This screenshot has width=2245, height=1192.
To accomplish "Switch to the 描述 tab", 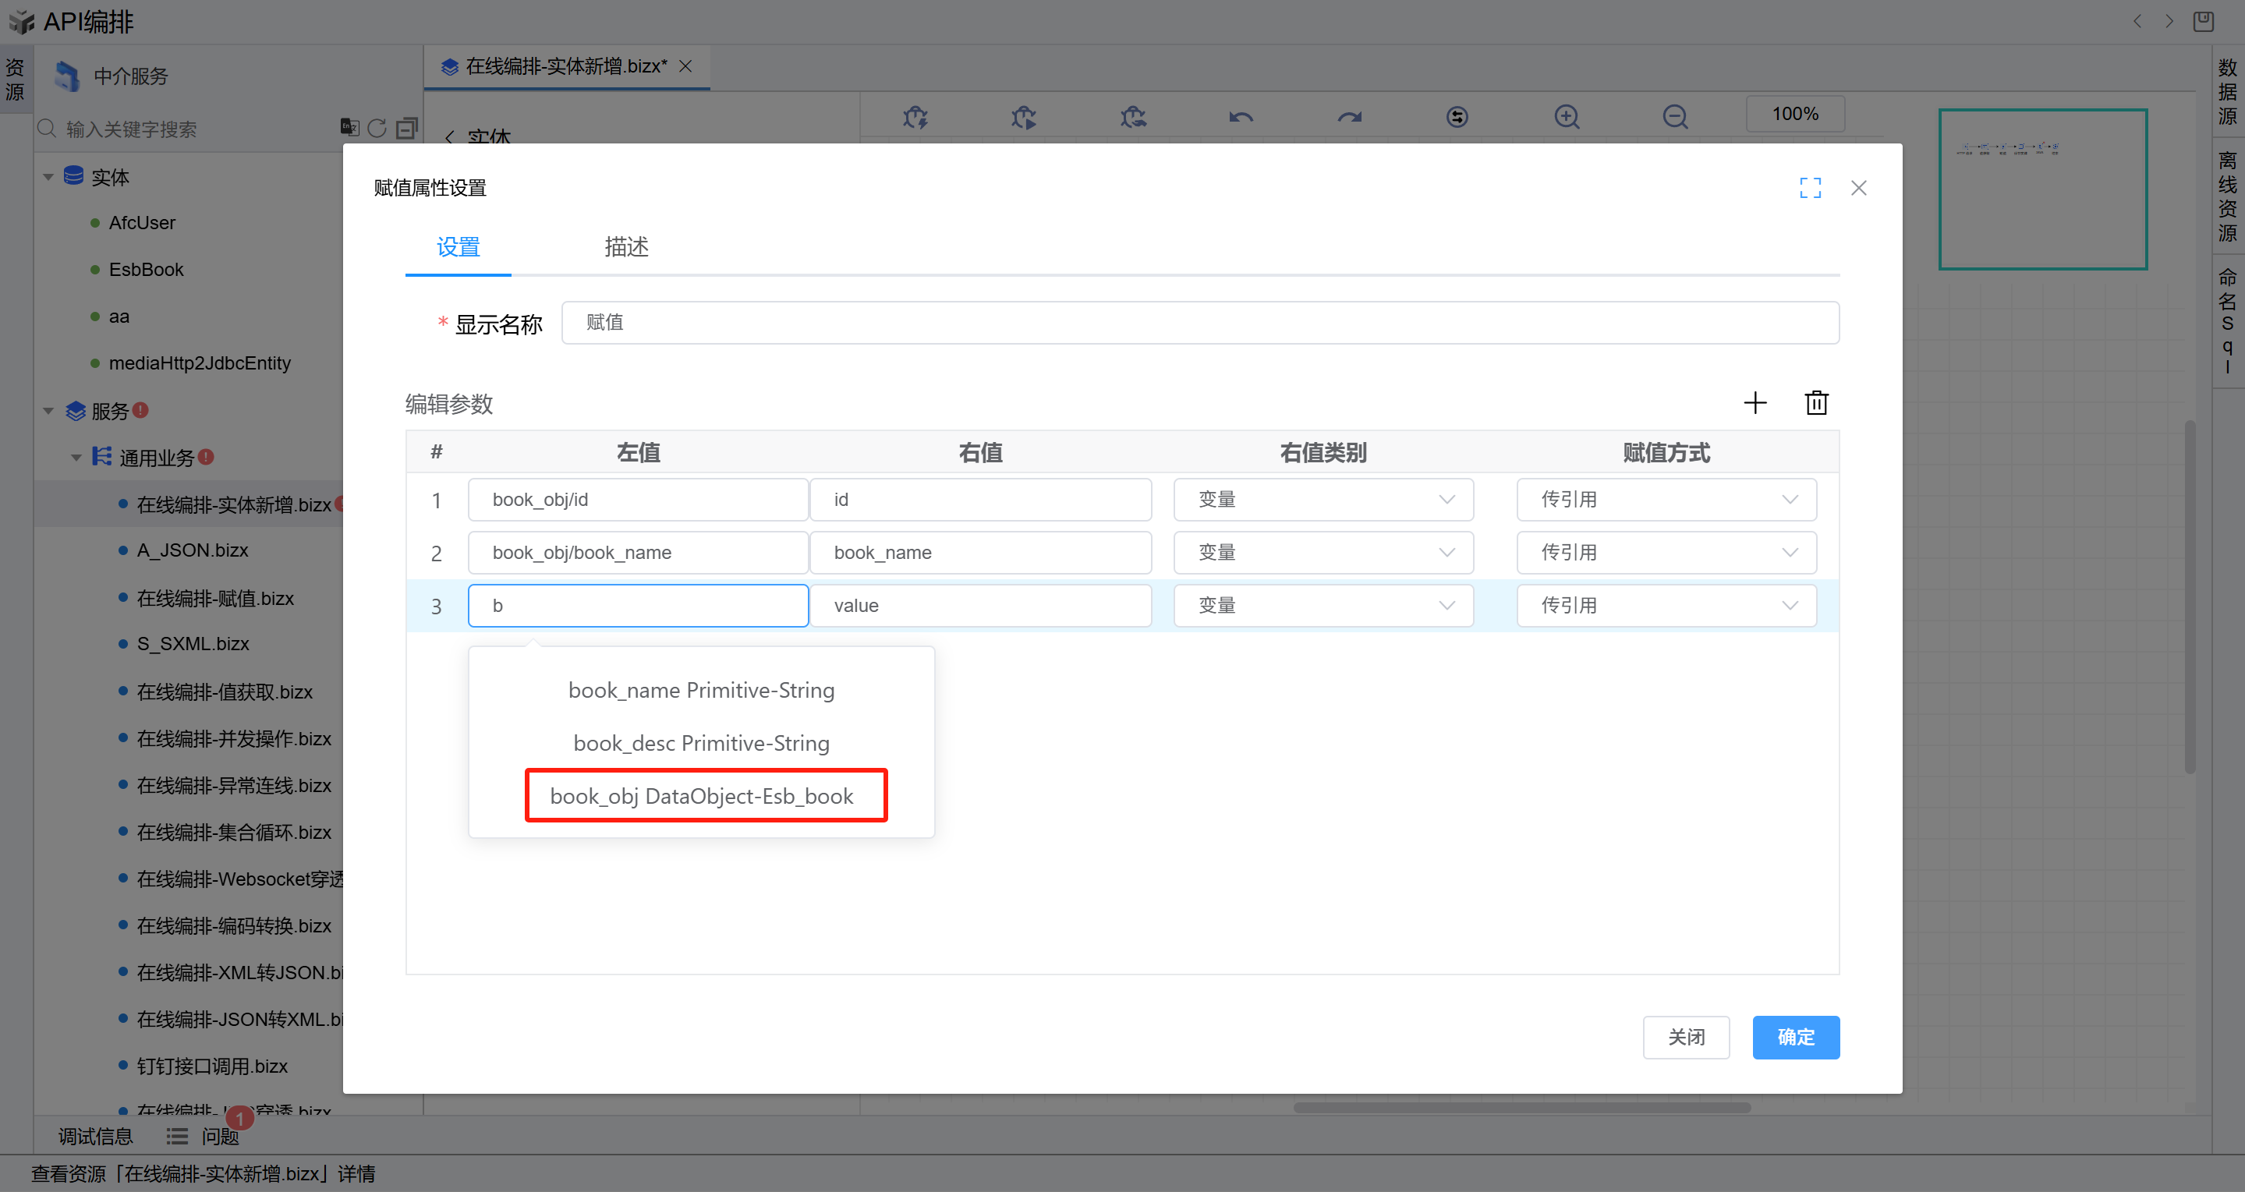I will pos(625,246).
